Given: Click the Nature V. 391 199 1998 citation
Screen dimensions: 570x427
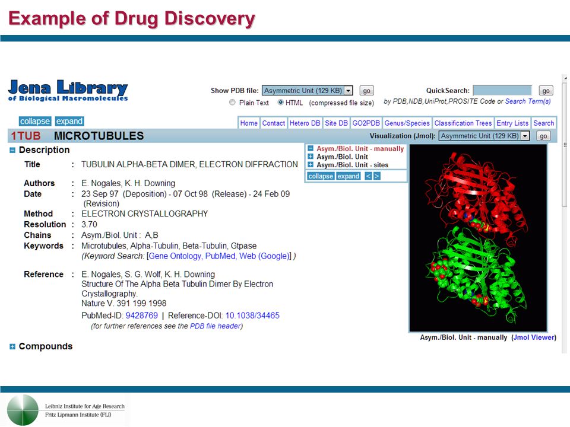Looking at the screenshot, I should [x=123, y=303].
